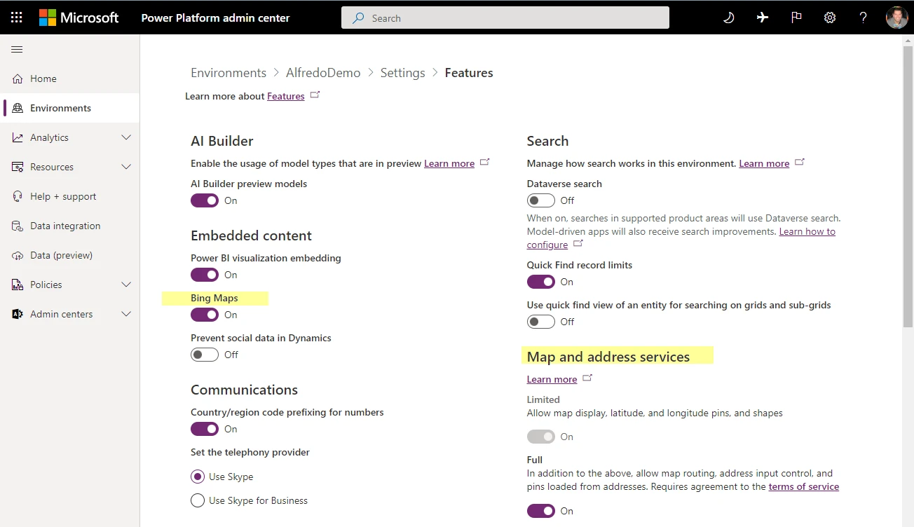Image resolution: width=914 pixels, height=527 pixels.
Task: Open the preview features flag icon
Action: pyautogui.click(x=796, y=17)
